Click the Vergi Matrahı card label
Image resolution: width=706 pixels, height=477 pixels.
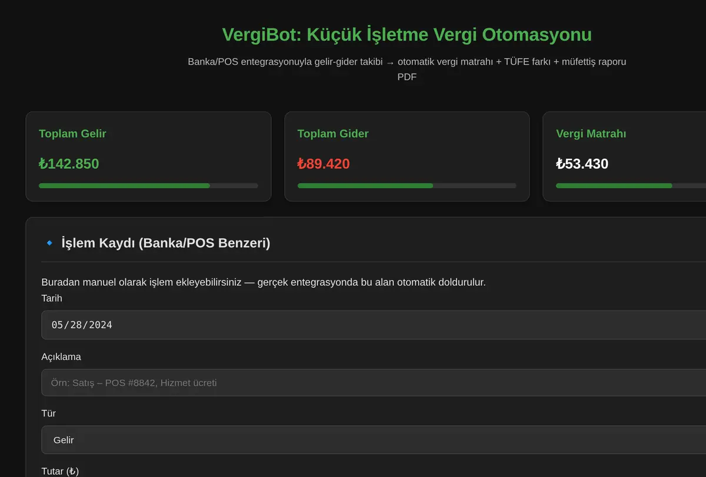click(591, 134)
